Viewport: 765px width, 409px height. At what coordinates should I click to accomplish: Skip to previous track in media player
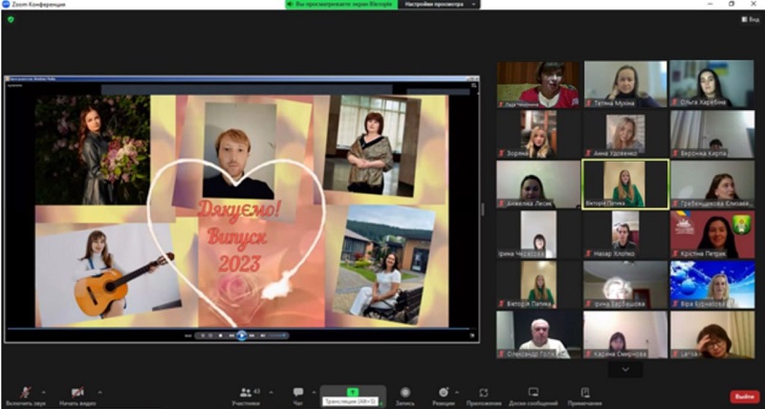tap(231, 335)
